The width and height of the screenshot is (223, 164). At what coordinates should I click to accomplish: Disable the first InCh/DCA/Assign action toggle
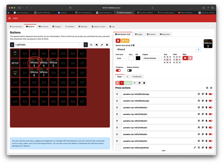coord(211,94)
